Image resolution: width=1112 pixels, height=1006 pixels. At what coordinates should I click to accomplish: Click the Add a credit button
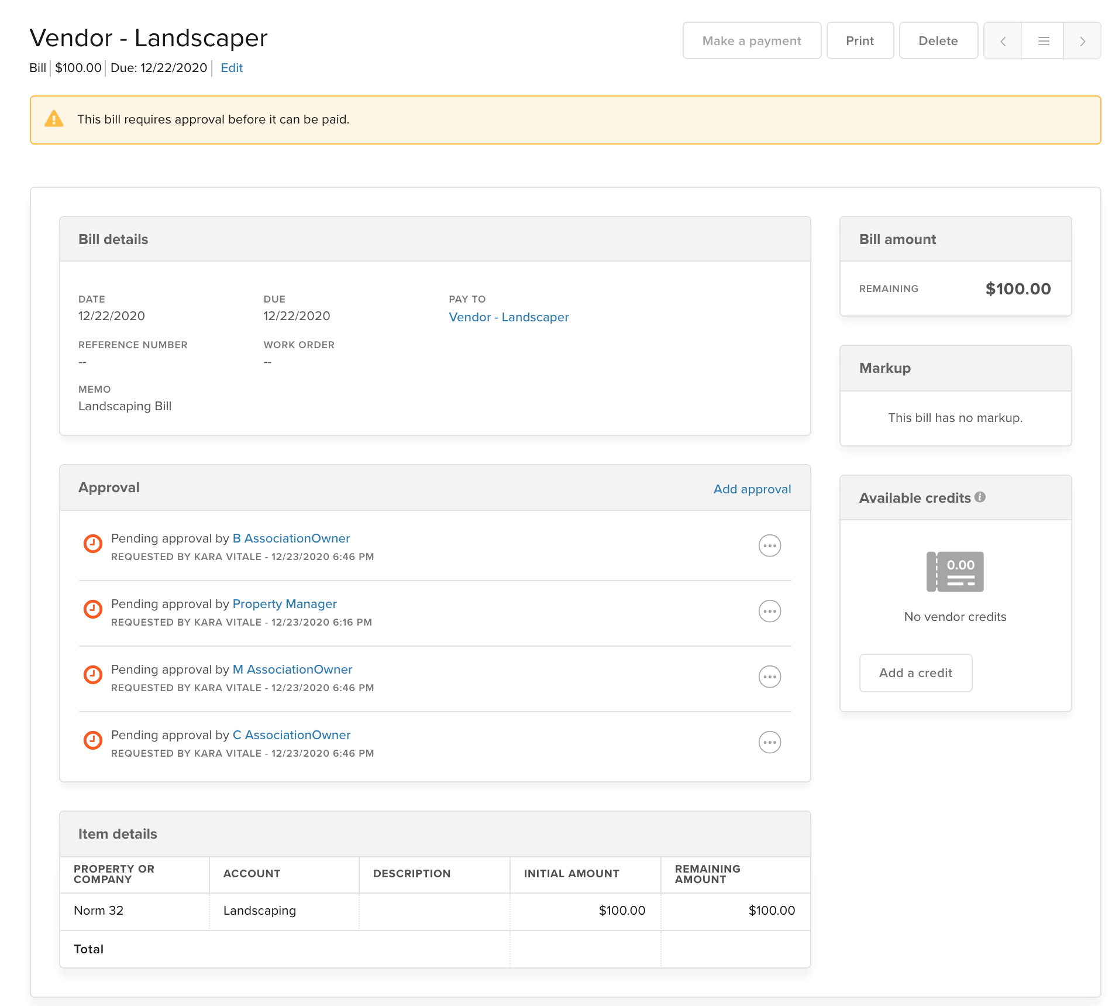[x=915, y=673]
